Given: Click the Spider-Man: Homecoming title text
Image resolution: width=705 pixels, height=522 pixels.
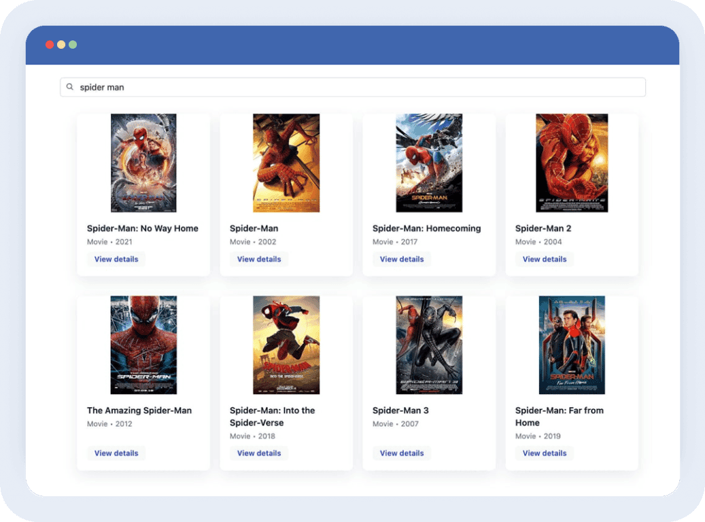Looking at the screenshot, I should pyautogui.click(x=426, y=228).
